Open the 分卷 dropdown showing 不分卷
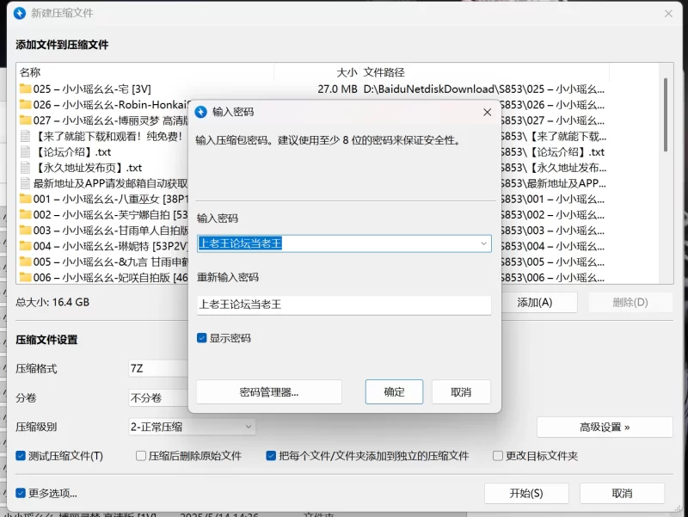 click(x=157, y=398)
